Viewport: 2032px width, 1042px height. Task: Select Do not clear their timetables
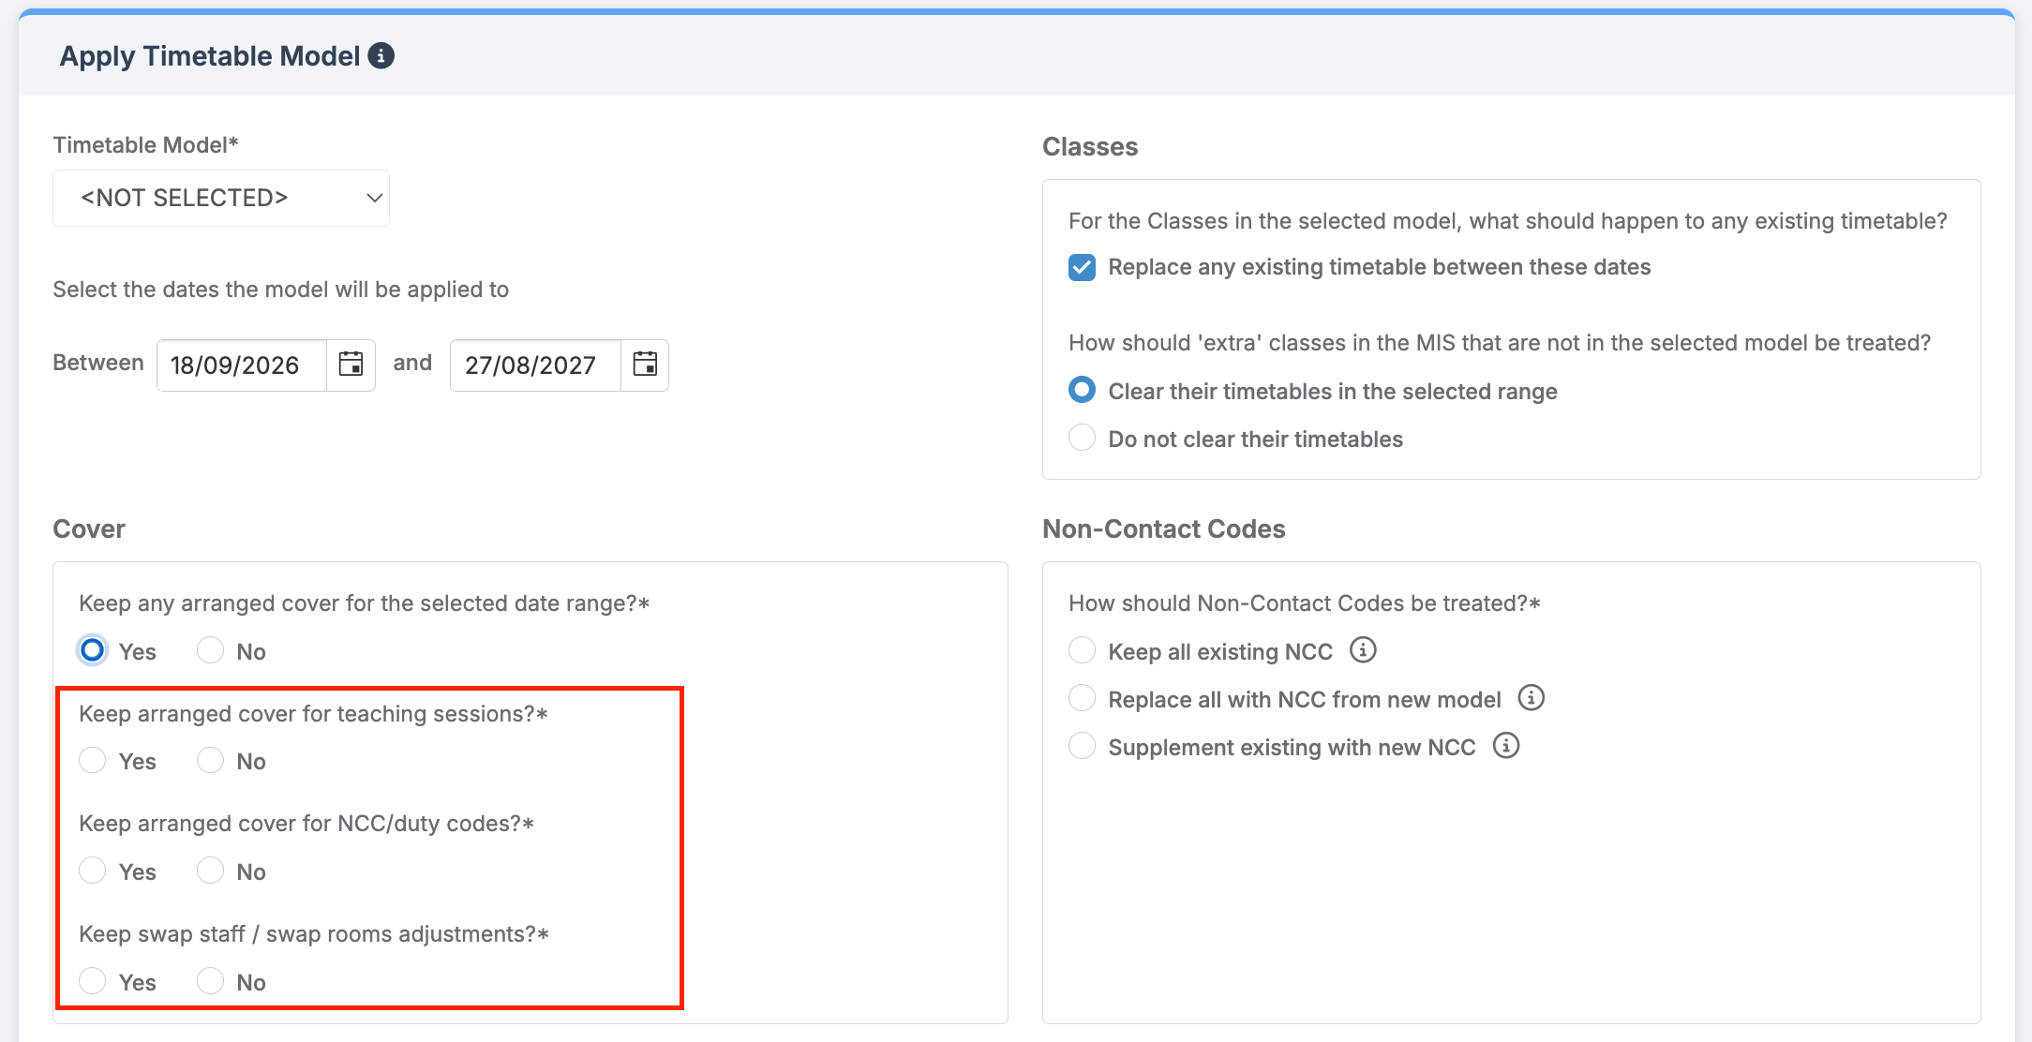click(x=1082, y=438)
